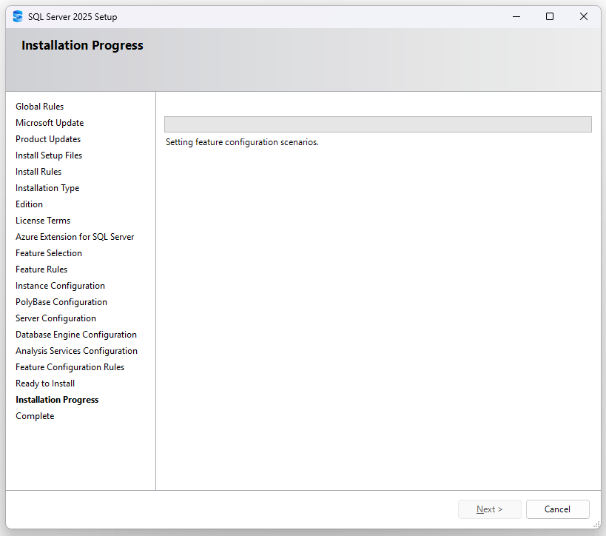606x536 pixels.
Task: Select Azure Extension for SQL Server
Action: pos(75,236)
